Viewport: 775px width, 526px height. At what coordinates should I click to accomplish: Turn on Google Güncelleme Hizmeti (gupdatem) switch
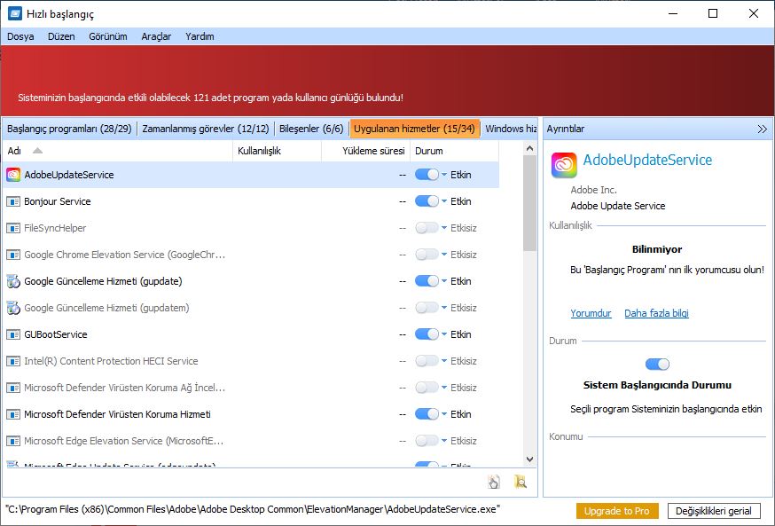click(x=427, y=308)
